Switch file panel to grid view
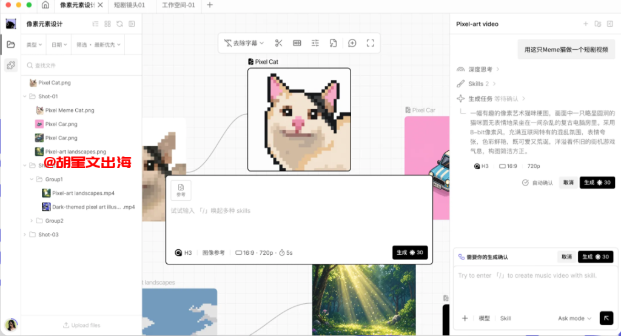Image resolution: width=621 pixels, height=336 pixels. 107,24
